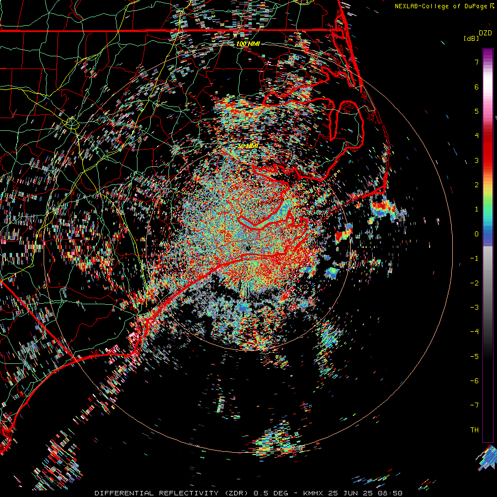Click the -1 scale value
The image size is (497, 497).
tap(474, 258)
